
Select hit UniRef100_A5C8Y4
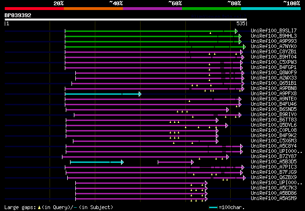click(x=274, y=146)
